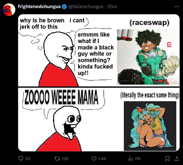Open the reply comment icon
This screenshot has width=183, height=165.
click(x=21, y=158)
